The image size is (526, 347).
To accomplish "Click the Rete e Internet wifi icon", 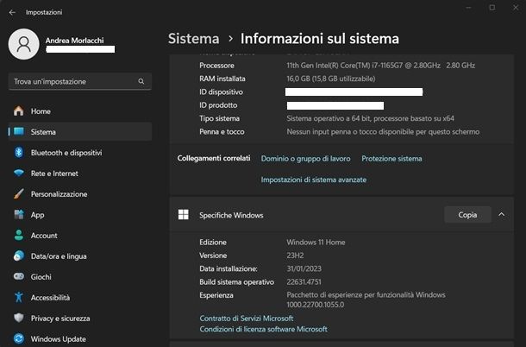I will point(19,173).
